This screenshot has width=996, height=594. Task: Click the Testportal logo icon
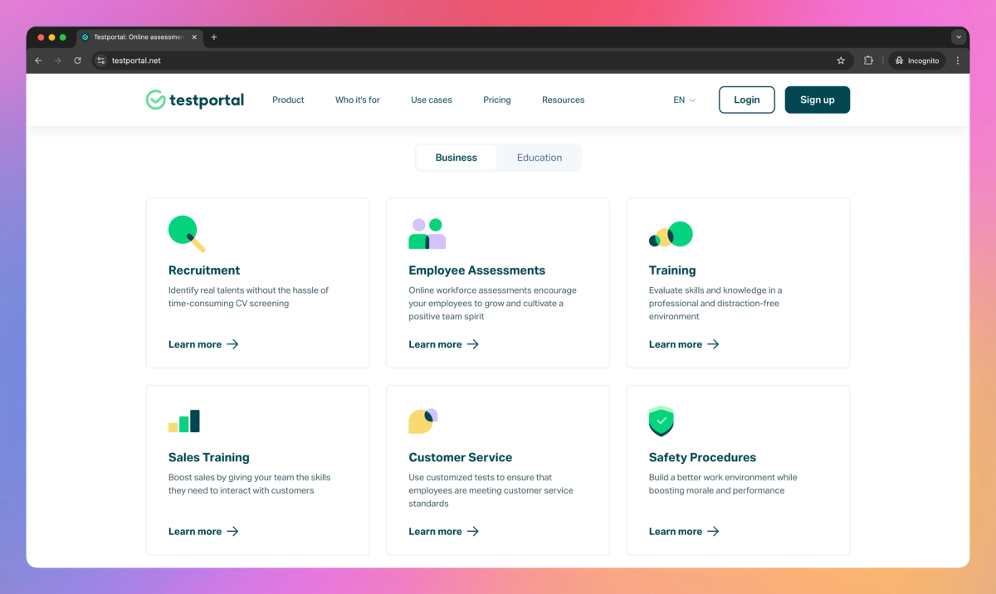154,100
